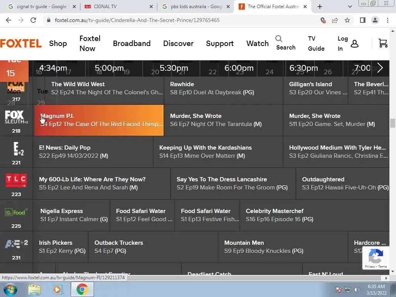Go back with the browser back arrow
The height and width of the screenshot is (297, 396).
click(x=9, y=20)
